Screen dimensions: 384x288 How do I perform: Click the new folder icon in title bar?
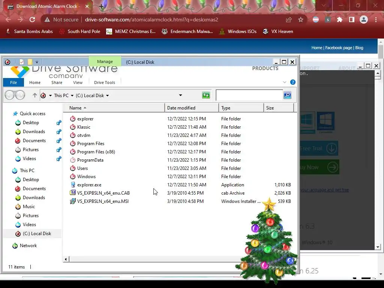pyautogui.click(x=30, y=62)
